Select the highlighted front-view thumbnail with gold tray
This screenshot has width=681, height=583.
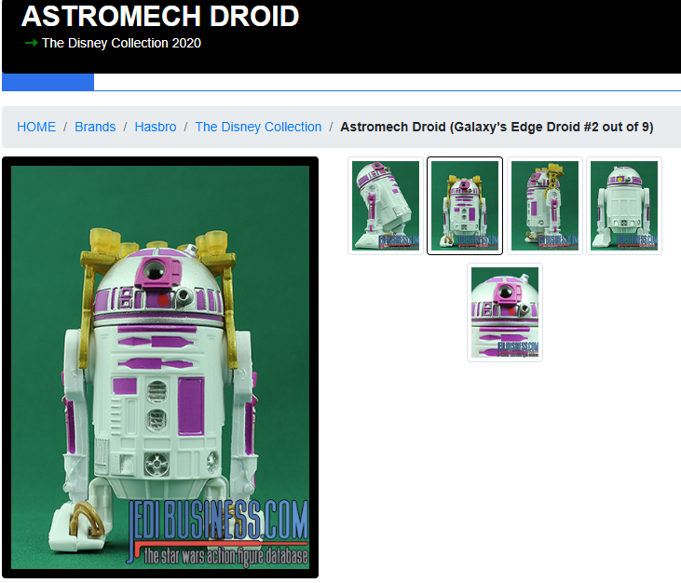click(465, 206)
